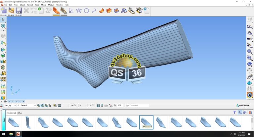Toggle level 4 button
This screenshot has height=137, width=254.
[23, 101]
